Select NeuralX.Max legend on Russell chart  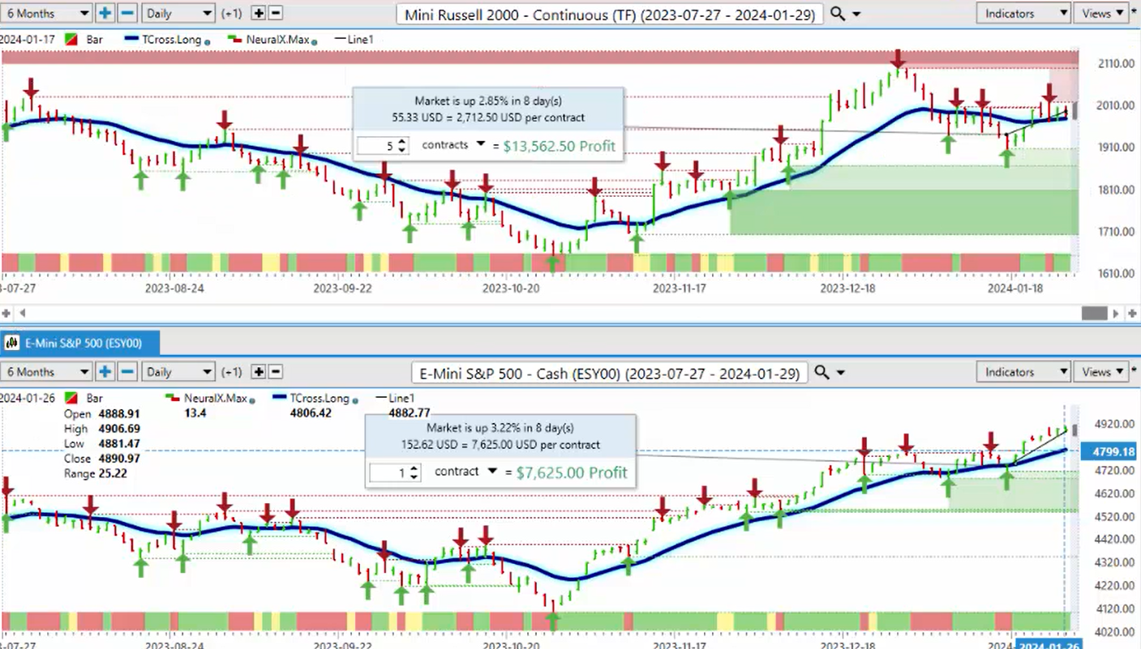[x=278, y=39]
